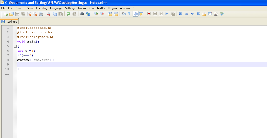Click the New file toolbar icon
267x138 pixels.
(x=6, y=14)
